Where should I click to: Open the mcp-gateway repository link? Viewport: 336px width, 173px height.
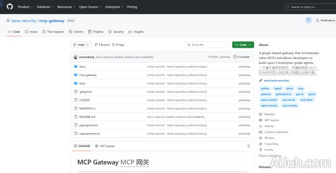[x=52, y=21]
